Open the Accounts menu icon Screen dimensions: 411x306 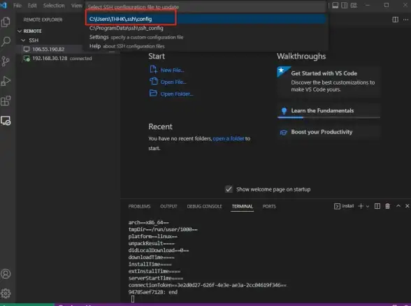click(x=6, y=274)
